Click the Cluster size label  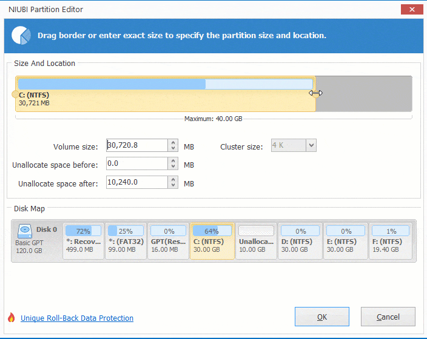pos(241,147)
